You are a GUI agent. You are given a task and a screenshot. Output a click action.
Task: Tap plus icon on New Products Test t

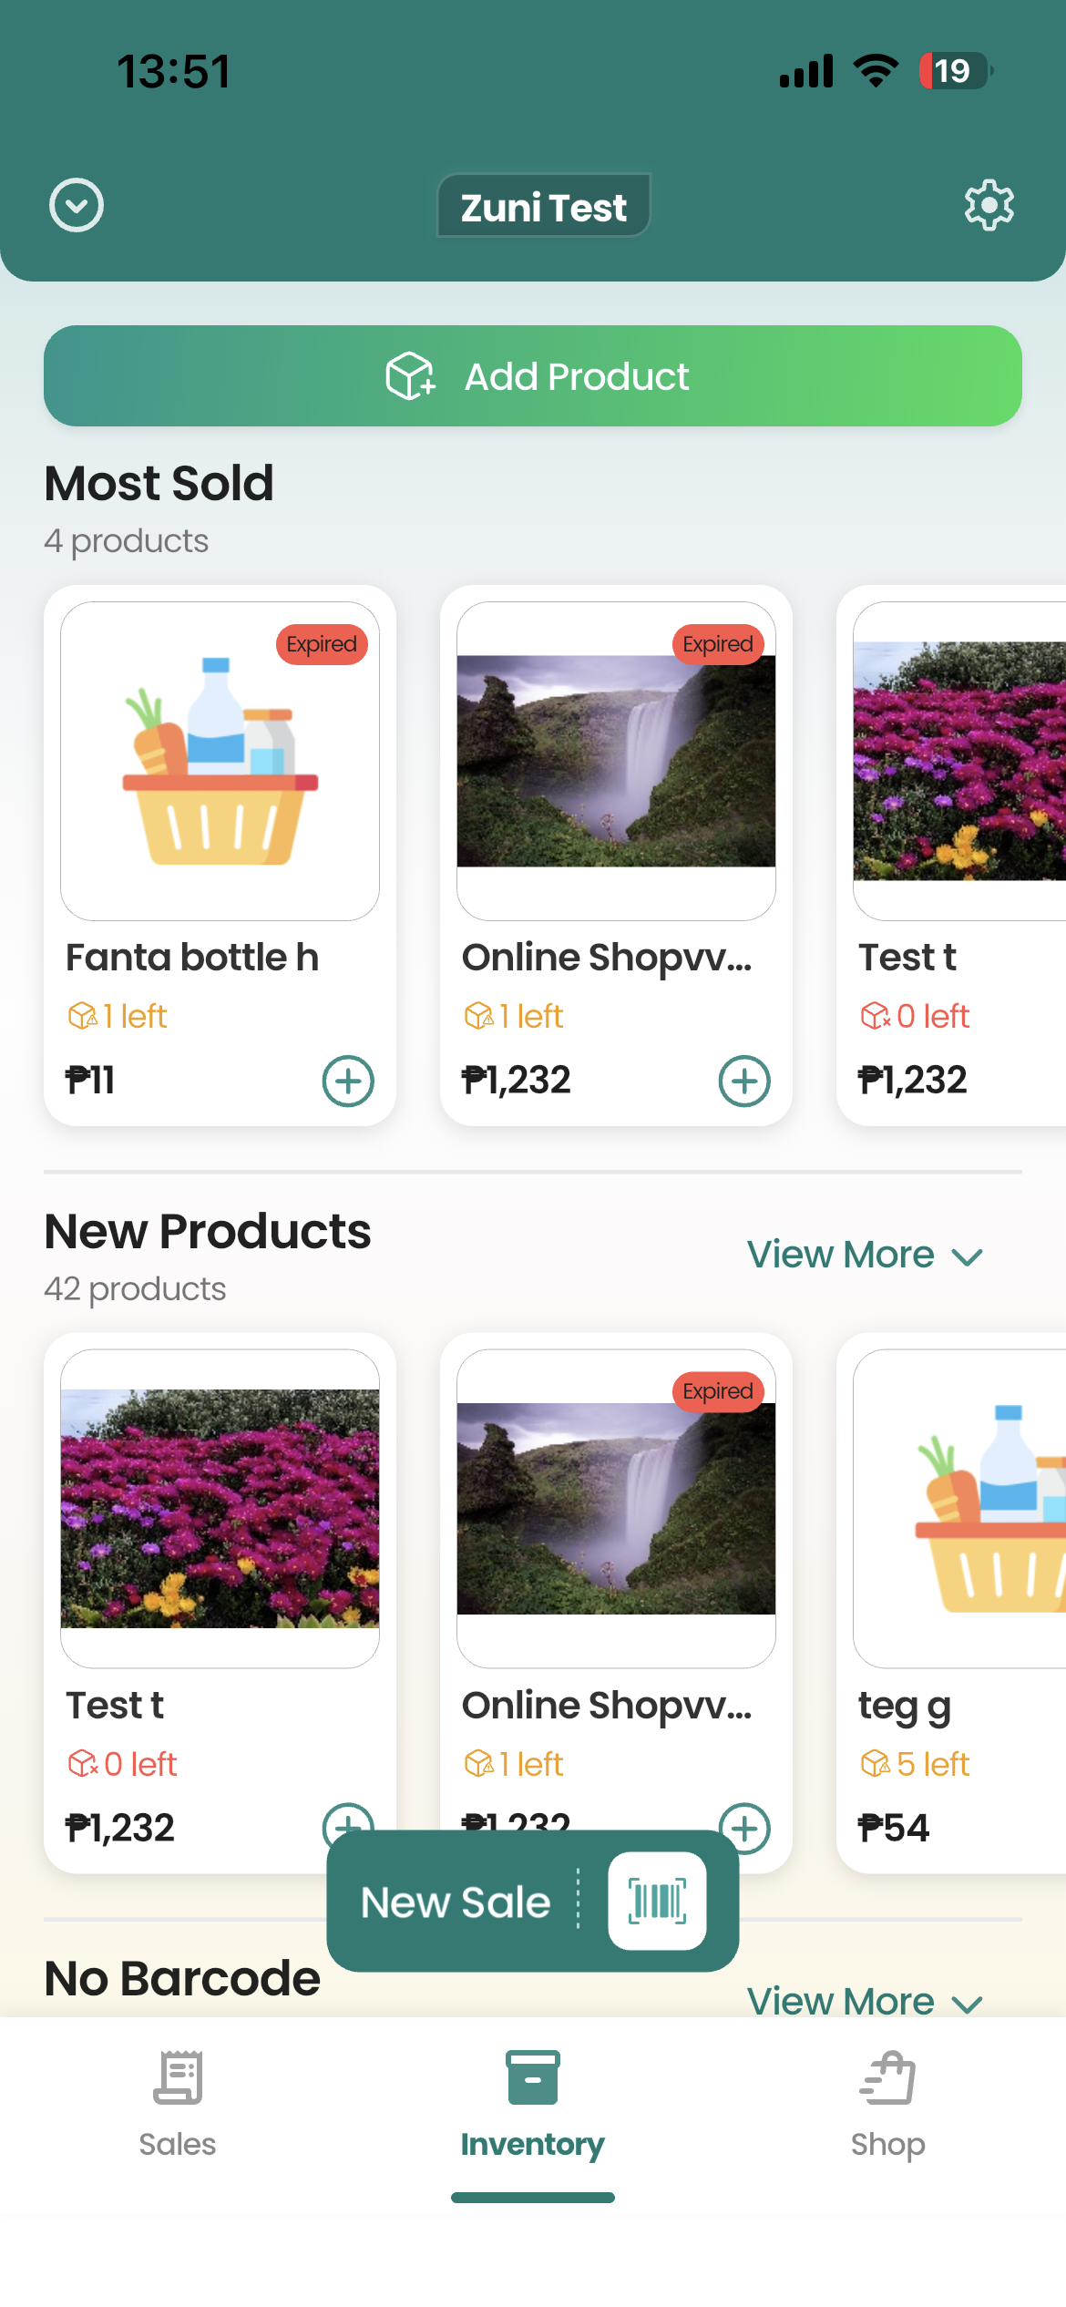(x=347, y=1817)
